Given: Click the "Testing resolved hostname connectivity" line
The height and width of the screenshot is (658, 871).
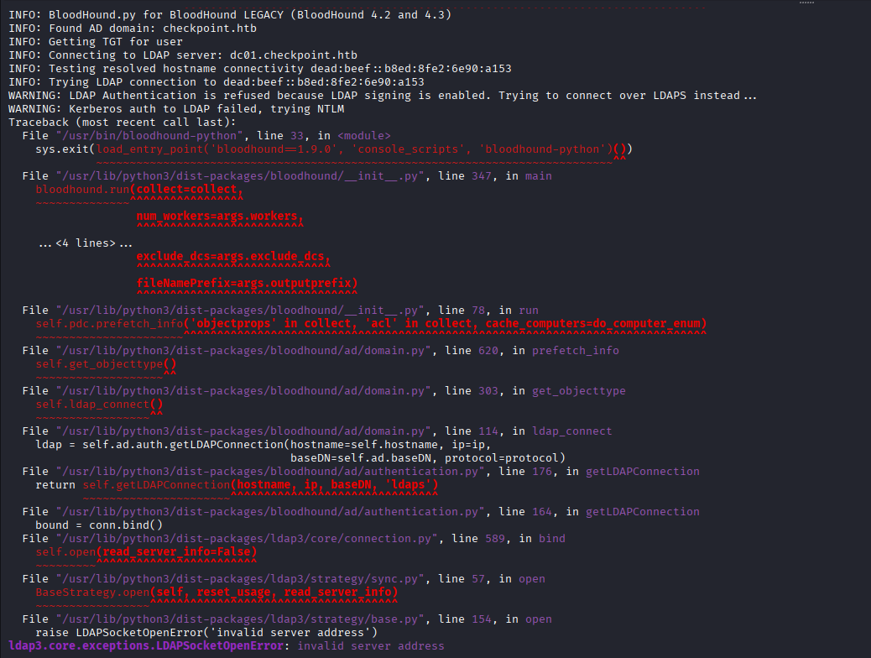Looking at the screenshot, I should tap(260, 68).
